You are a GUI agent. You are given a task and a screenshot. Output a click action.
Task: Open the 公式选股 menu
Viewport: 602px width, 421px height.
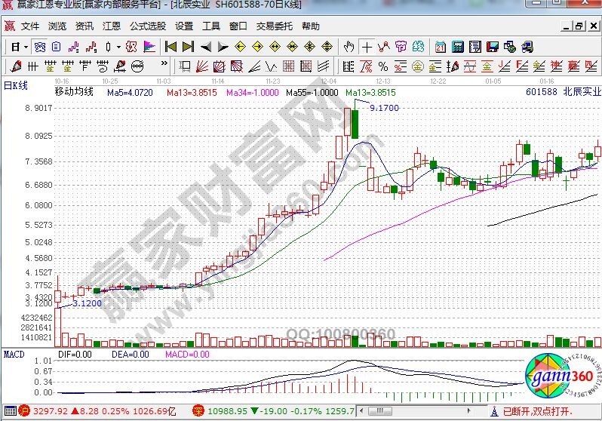[148, 26]
